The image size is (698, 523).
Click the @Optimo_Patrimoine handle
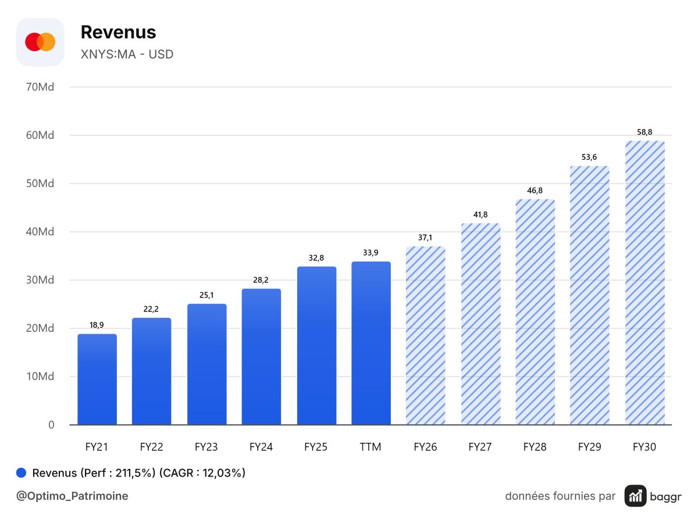pos(73,496)
